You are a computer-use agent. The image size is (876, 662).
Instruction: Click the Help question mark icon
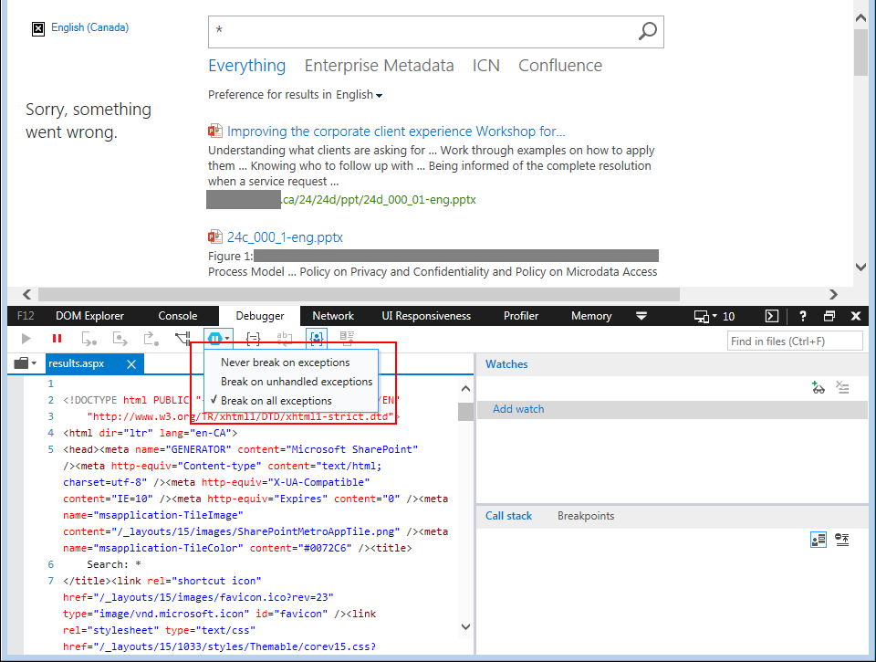803,316
